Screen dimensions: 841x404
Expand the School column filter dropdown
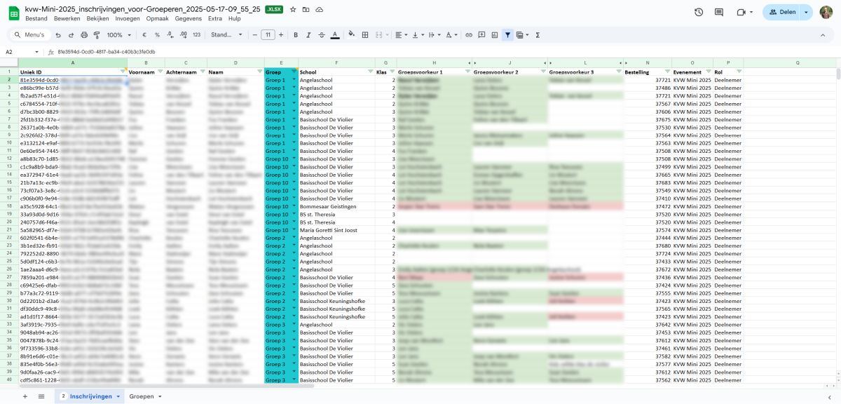click(x=371, y=72)
